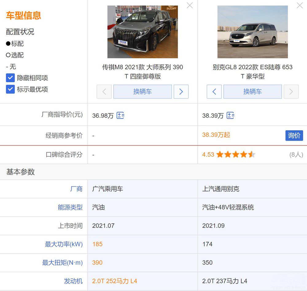Click the 别克GL8 car photo
307x291 pixels.
coord(252,32)
